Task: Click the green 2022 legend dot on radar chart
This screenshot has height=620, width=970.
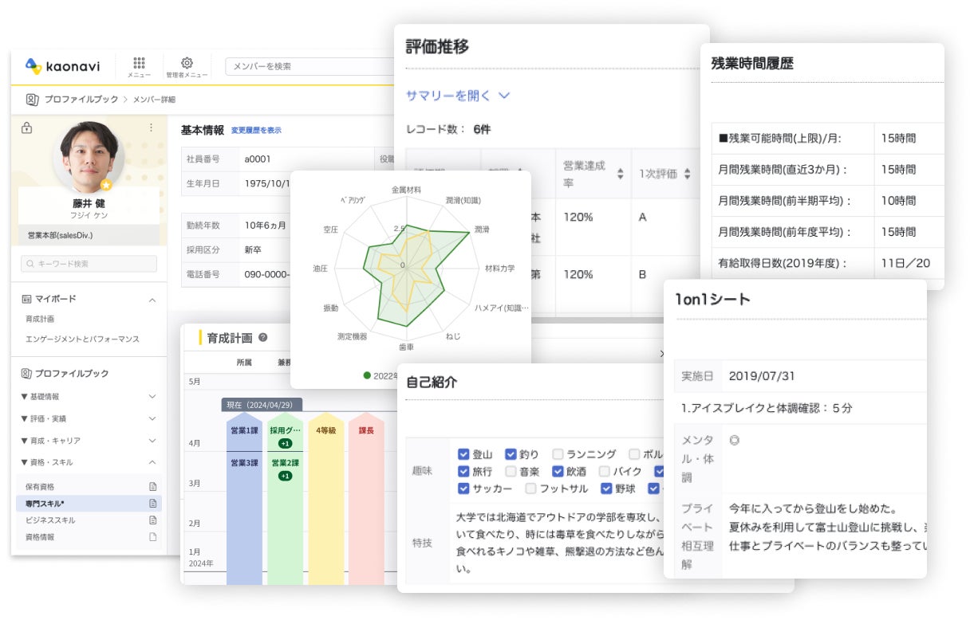Action: pos(367,375)
